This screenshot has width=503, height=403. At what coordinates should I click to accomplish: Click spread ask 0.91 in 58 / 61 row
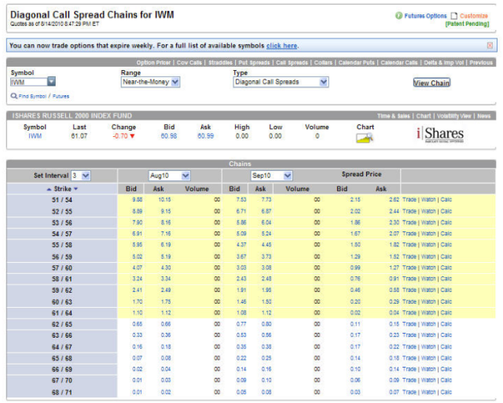point(394,279)
